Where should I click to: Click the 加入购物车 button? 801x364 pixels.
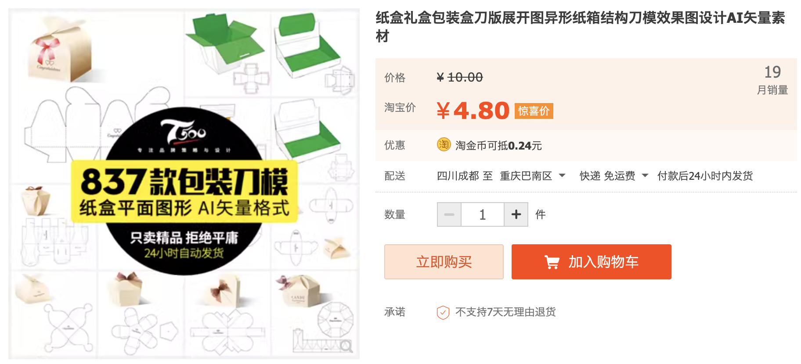point(591,262)
